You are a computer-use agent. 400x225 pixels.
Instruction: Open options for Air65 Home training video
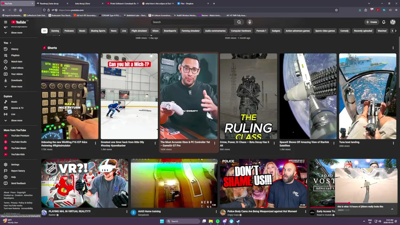(x=216, y=212)
